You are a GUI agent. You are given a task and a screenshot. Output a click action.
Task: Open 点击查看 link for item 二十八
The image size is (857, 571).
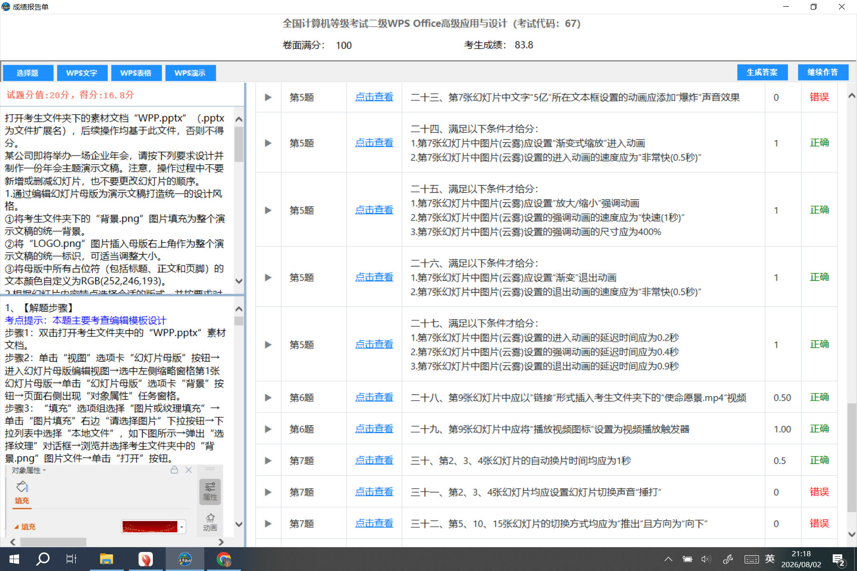pos(374,397)
